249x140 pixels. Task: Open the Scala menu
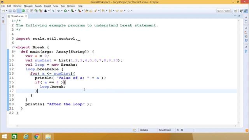click(x=56, y=6)
